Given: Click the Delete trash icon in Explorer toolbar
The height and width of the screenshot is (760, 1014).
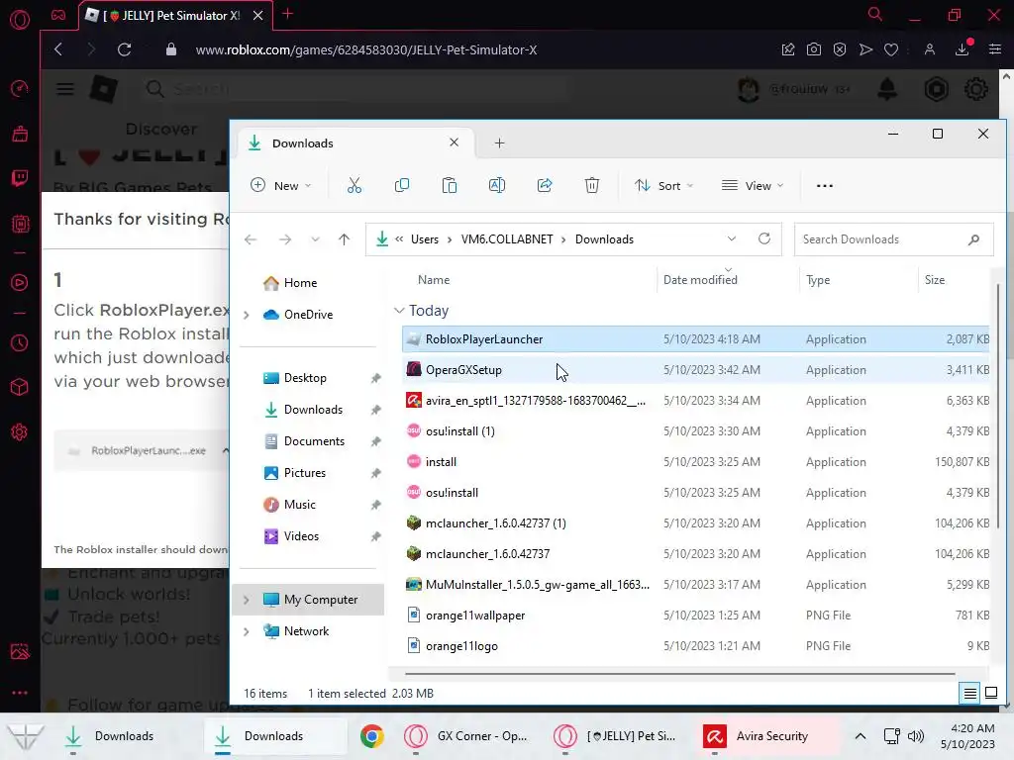Looking at the screenshot, I should [592, 185].
